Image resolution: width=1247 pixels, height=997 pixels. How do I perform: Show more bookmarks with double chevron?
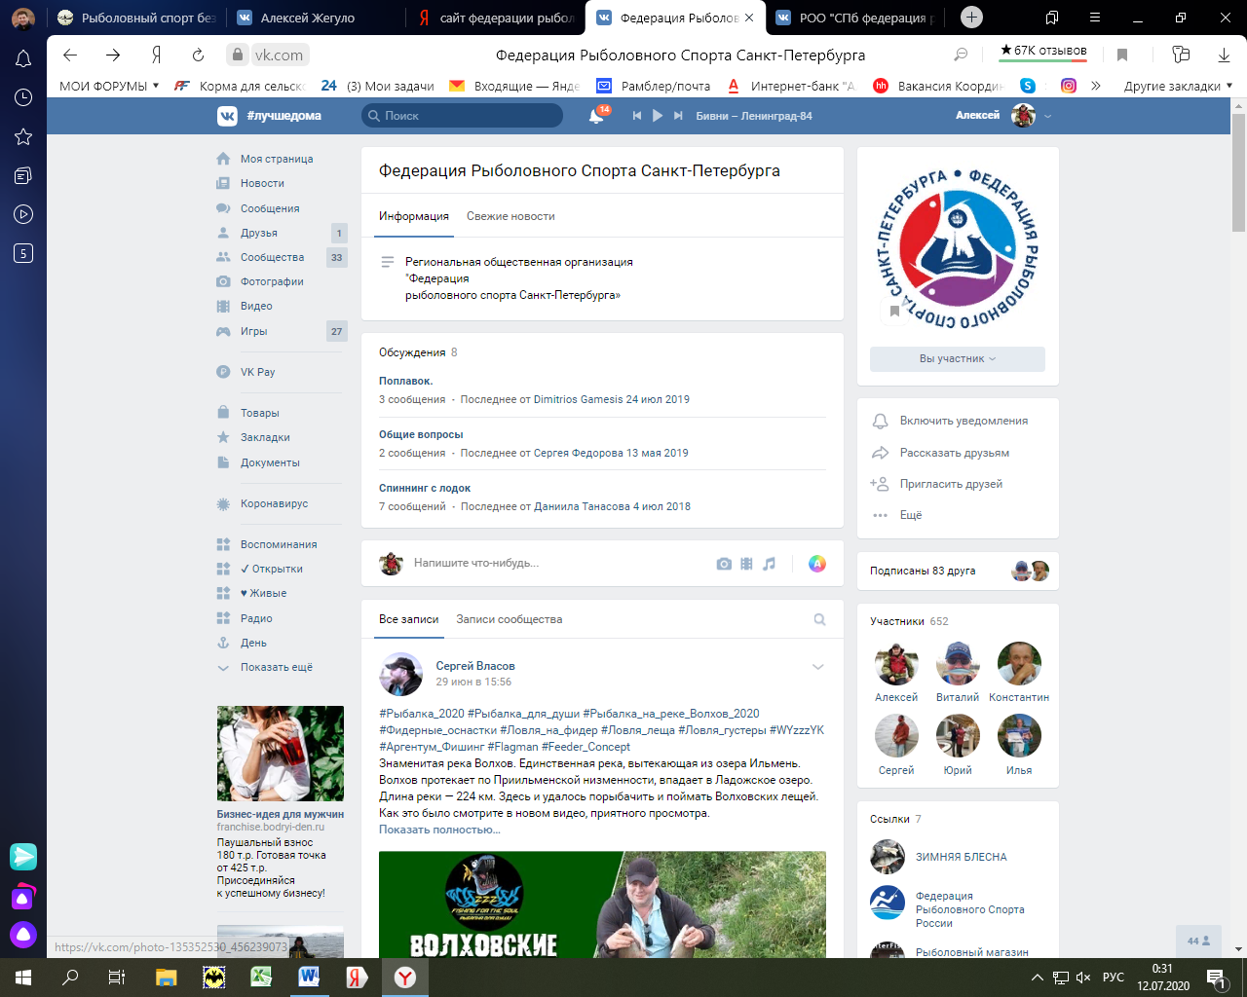pyautogui.click(x=1096, y=86)
